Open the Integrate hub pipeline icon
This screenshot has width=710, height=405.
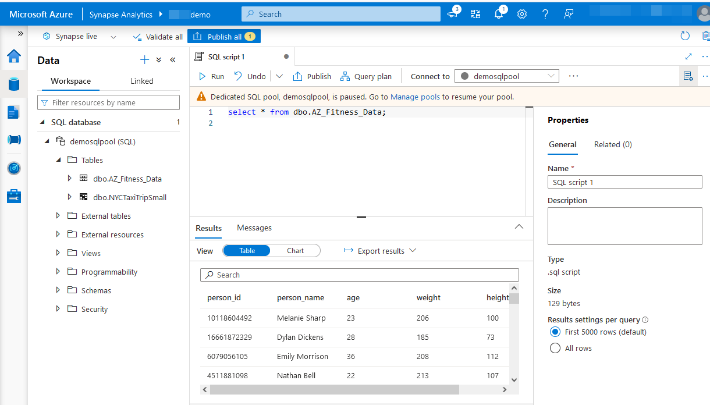click(x=14, y=140)
